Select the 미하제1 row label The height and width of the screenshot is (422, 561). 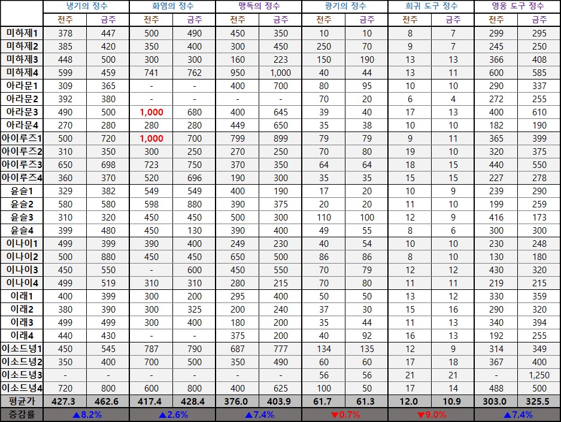tap(22, 33)
